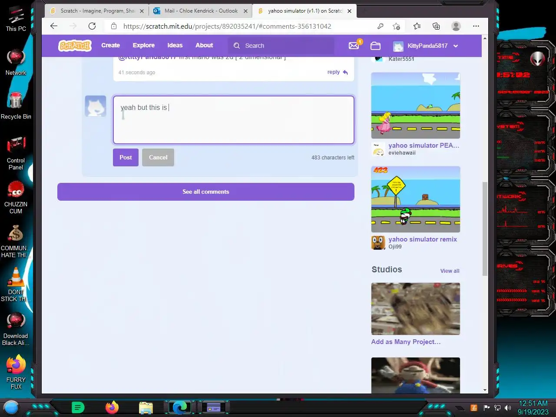Screen dimensions: 556x417
Task: Open the yahoo simulator remix thumbnail
Action: pyautogui.click(x=416, y=199)
